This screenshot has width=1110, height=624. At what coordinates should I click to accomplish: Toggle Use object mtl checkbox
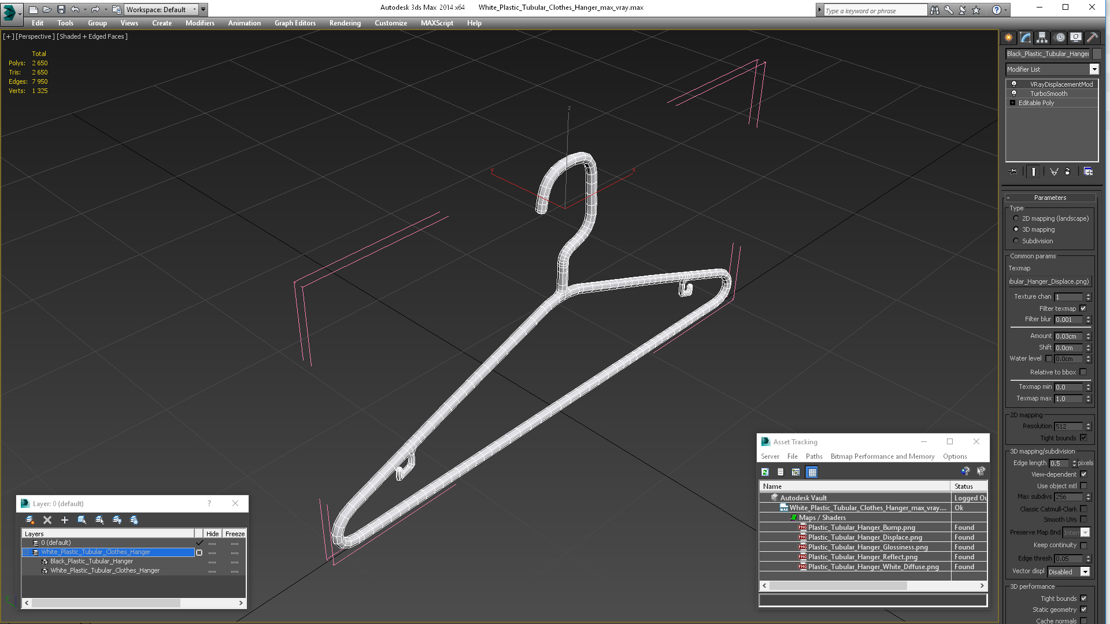coord(1083,486)
